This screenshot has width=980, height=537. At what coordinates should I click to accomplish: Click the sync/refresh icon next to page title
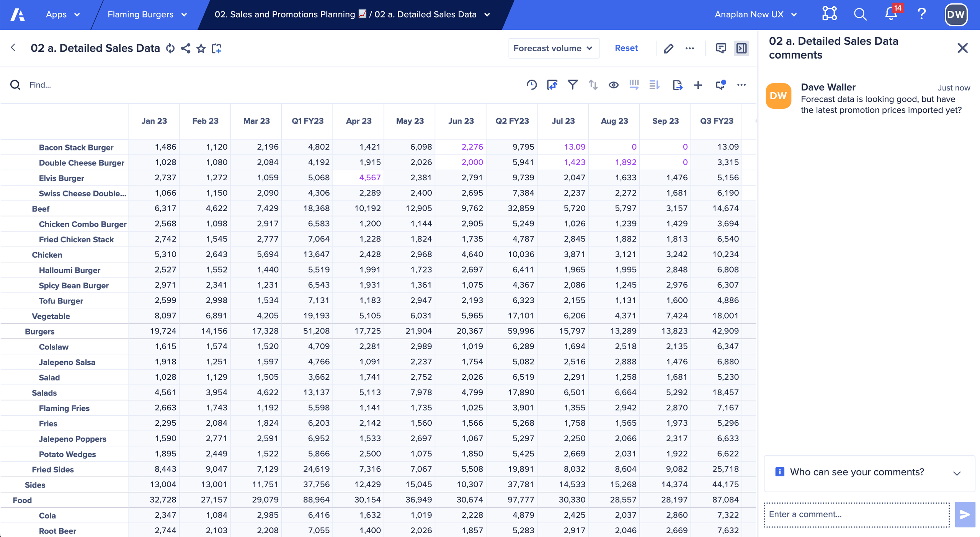[171, 47]
